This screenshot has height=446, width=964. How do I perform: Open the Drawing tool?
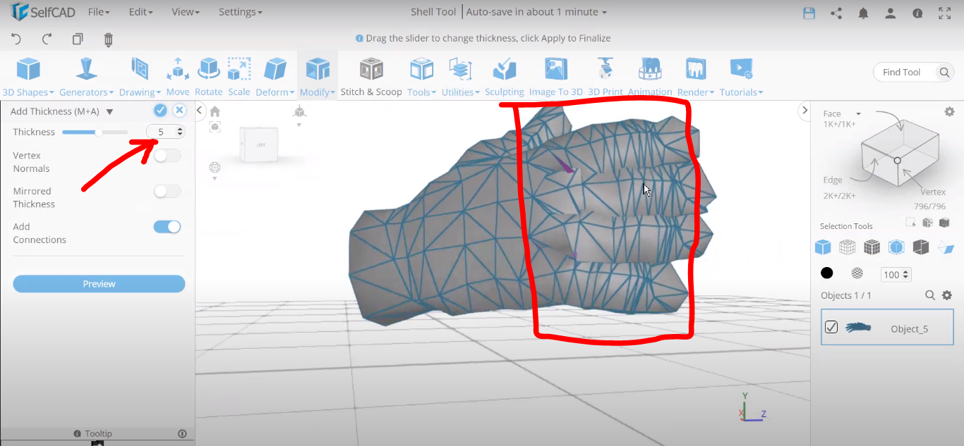tap(140, 77)
